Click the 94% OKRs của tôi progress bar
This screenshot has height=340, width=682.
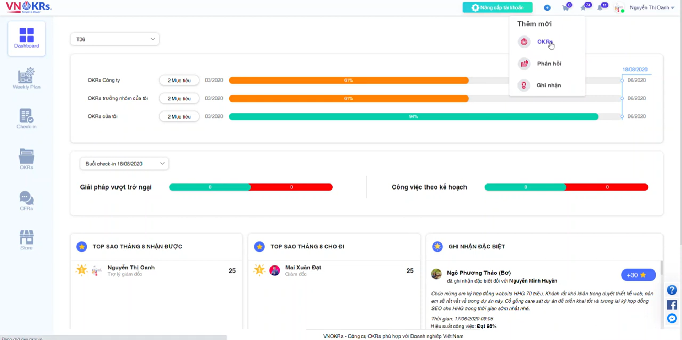pos(413,116)
